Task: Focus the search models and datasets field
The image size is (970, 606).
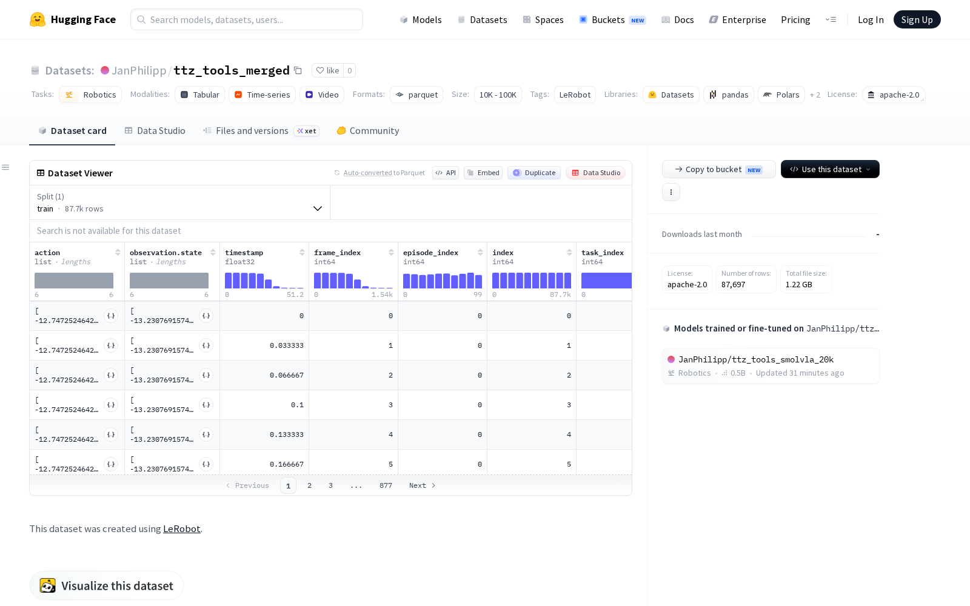Action: (247, 19)
